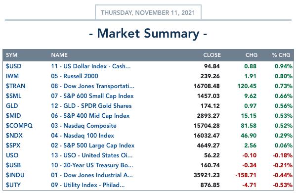
Task: Open S&P 500 Large Cap Index link
Action: [x=93, y=145]
